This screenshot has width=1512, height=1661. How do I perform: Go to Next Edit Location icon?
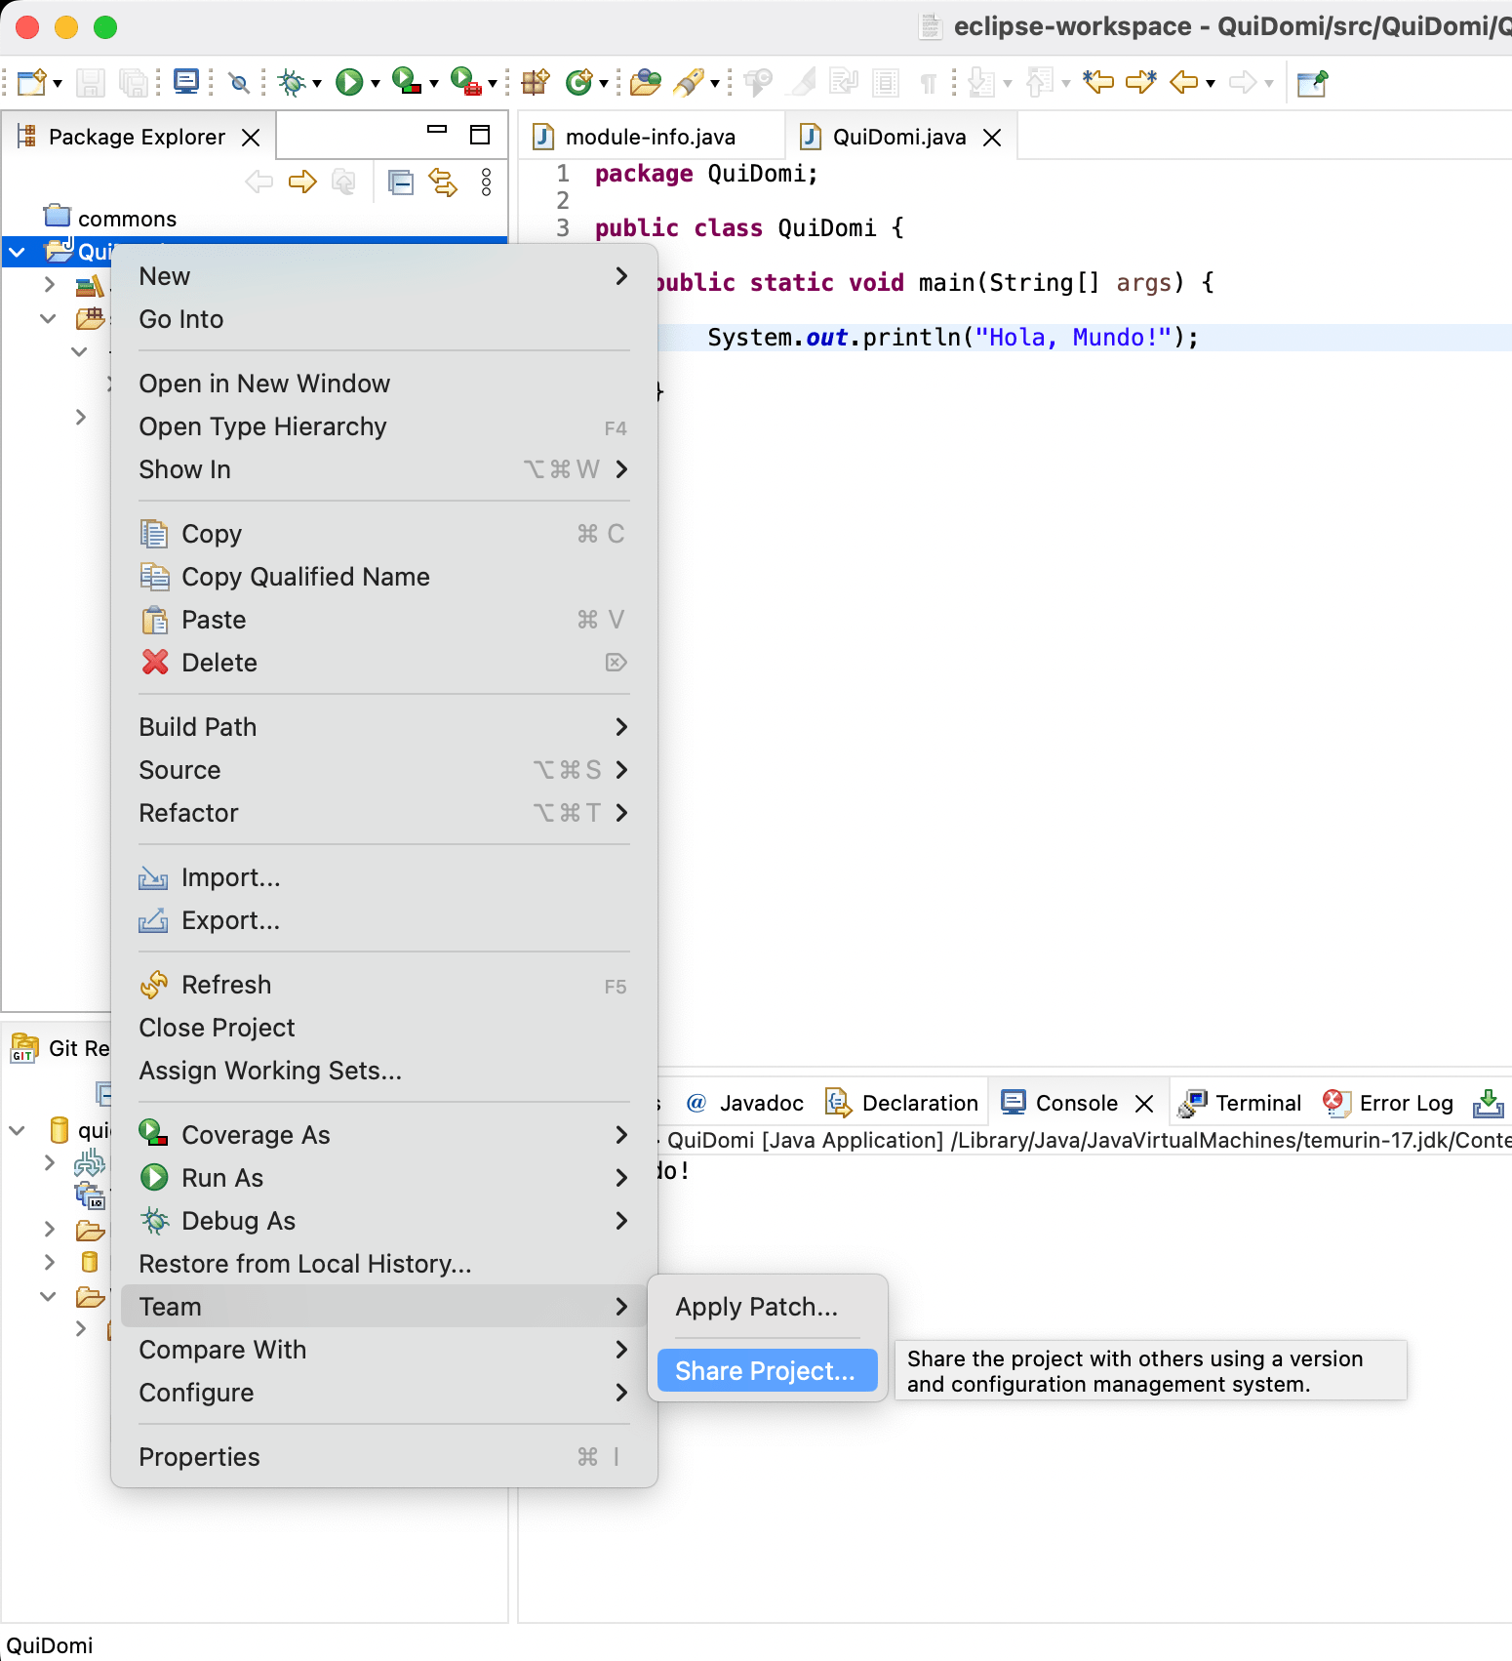click(1140, 82)
